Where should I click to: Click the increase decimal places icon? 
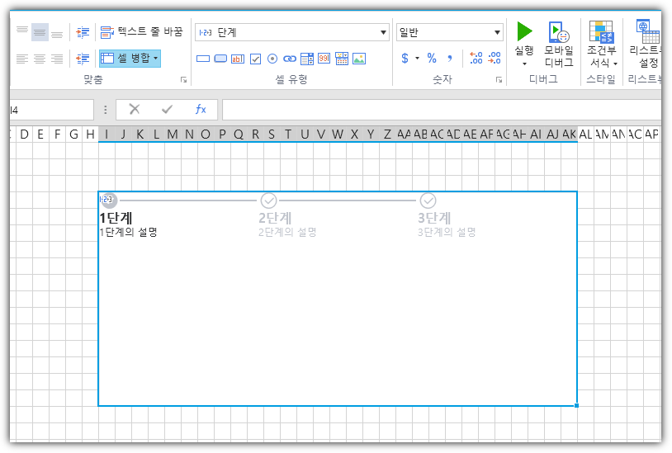coord(476,59)
